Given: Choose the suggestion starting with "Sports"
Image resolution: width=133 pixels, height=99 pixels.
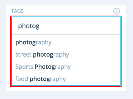Looking at the screenshot, I should tap(66, 67).
